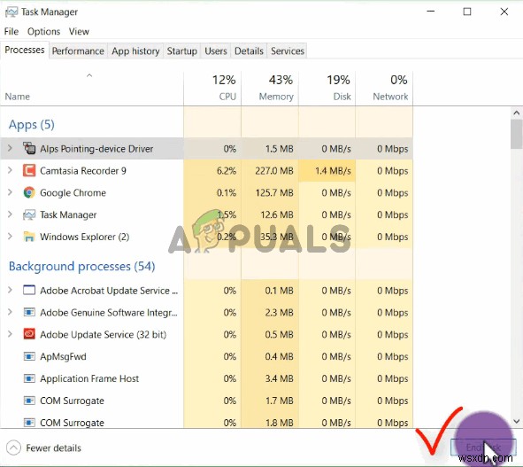Click the icon of the COM Surrogate row using 1.8 MB
The width and height of the screenshot is (523, 467).
(x=29, y=423)
